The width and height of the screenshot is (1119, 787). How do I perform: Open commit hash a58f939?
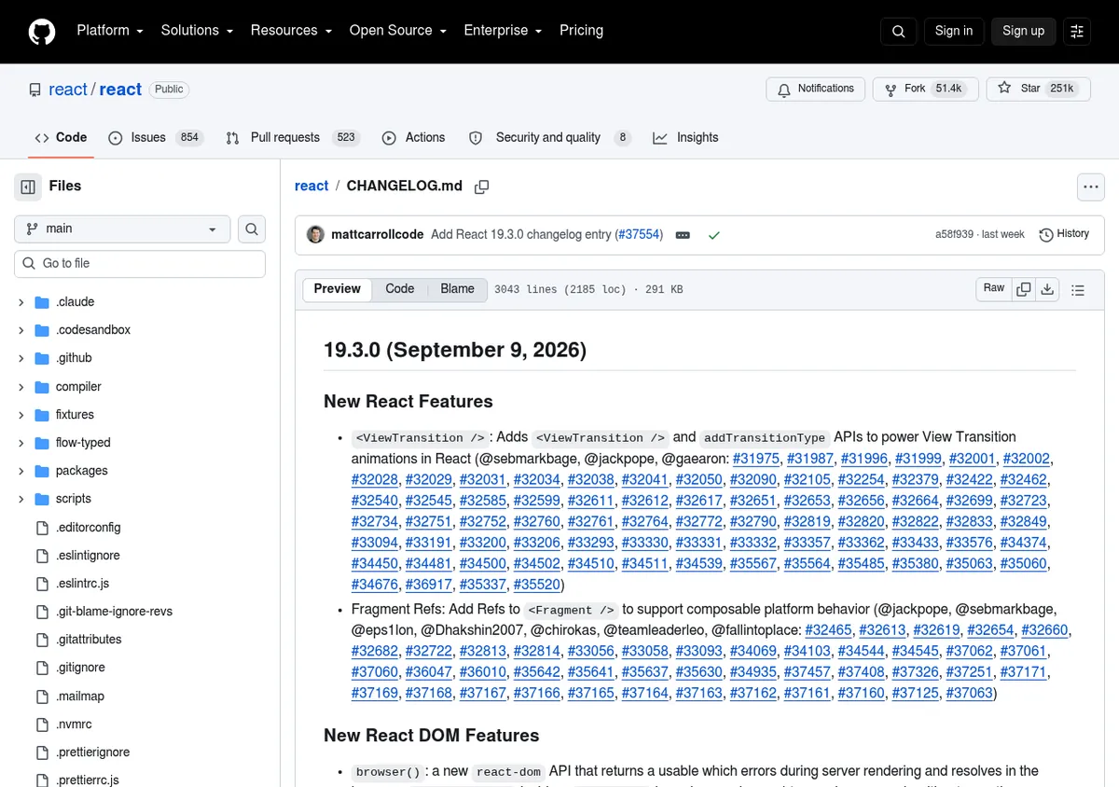point(954,235)
